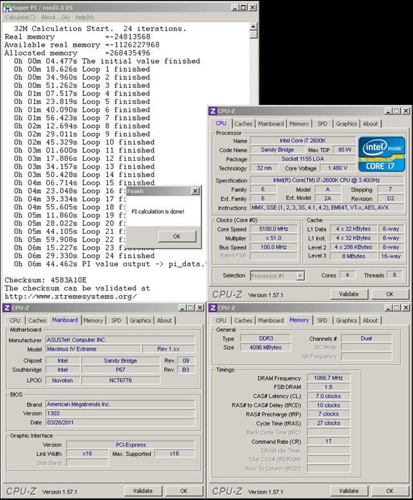Select the About tab in the Memory window
The width and height of the screenshot is (413, 500).
(370, 320)
